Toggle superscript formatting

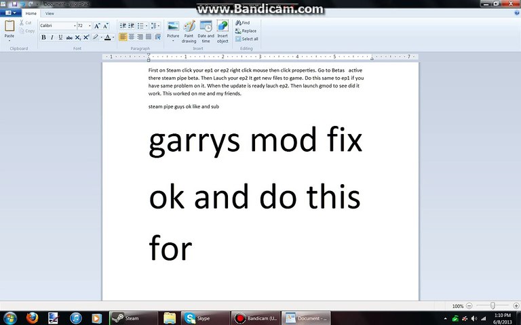point(86,37)
